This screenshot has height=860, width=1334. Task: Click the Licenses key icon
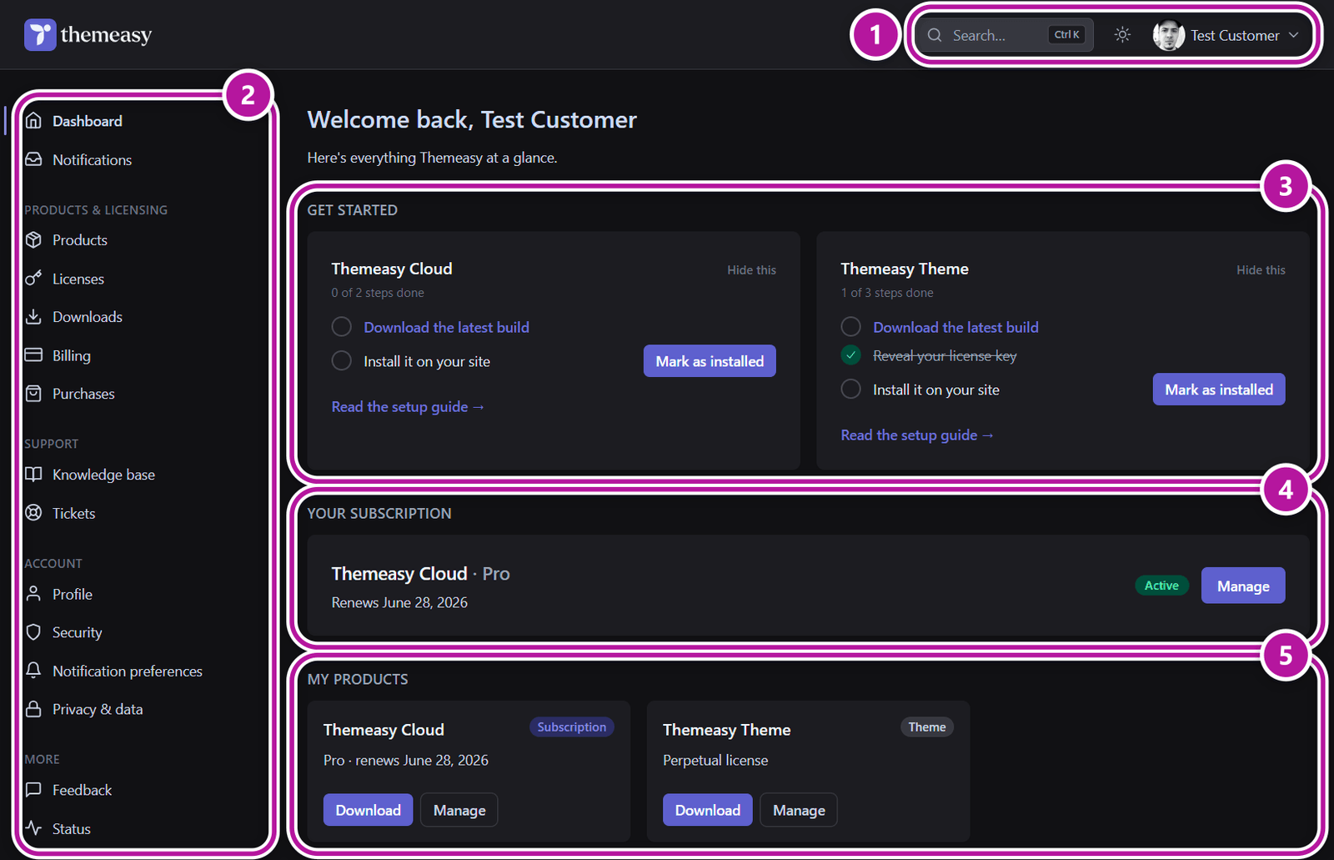(33, 279)
